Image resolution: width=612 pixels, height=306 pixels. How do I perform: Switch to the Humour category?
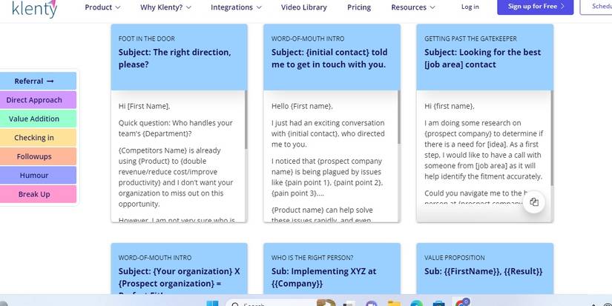tap(34, 176)
